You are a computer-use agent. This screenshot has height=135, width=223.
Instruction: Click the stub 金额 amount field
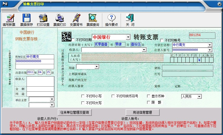point(40,89)
